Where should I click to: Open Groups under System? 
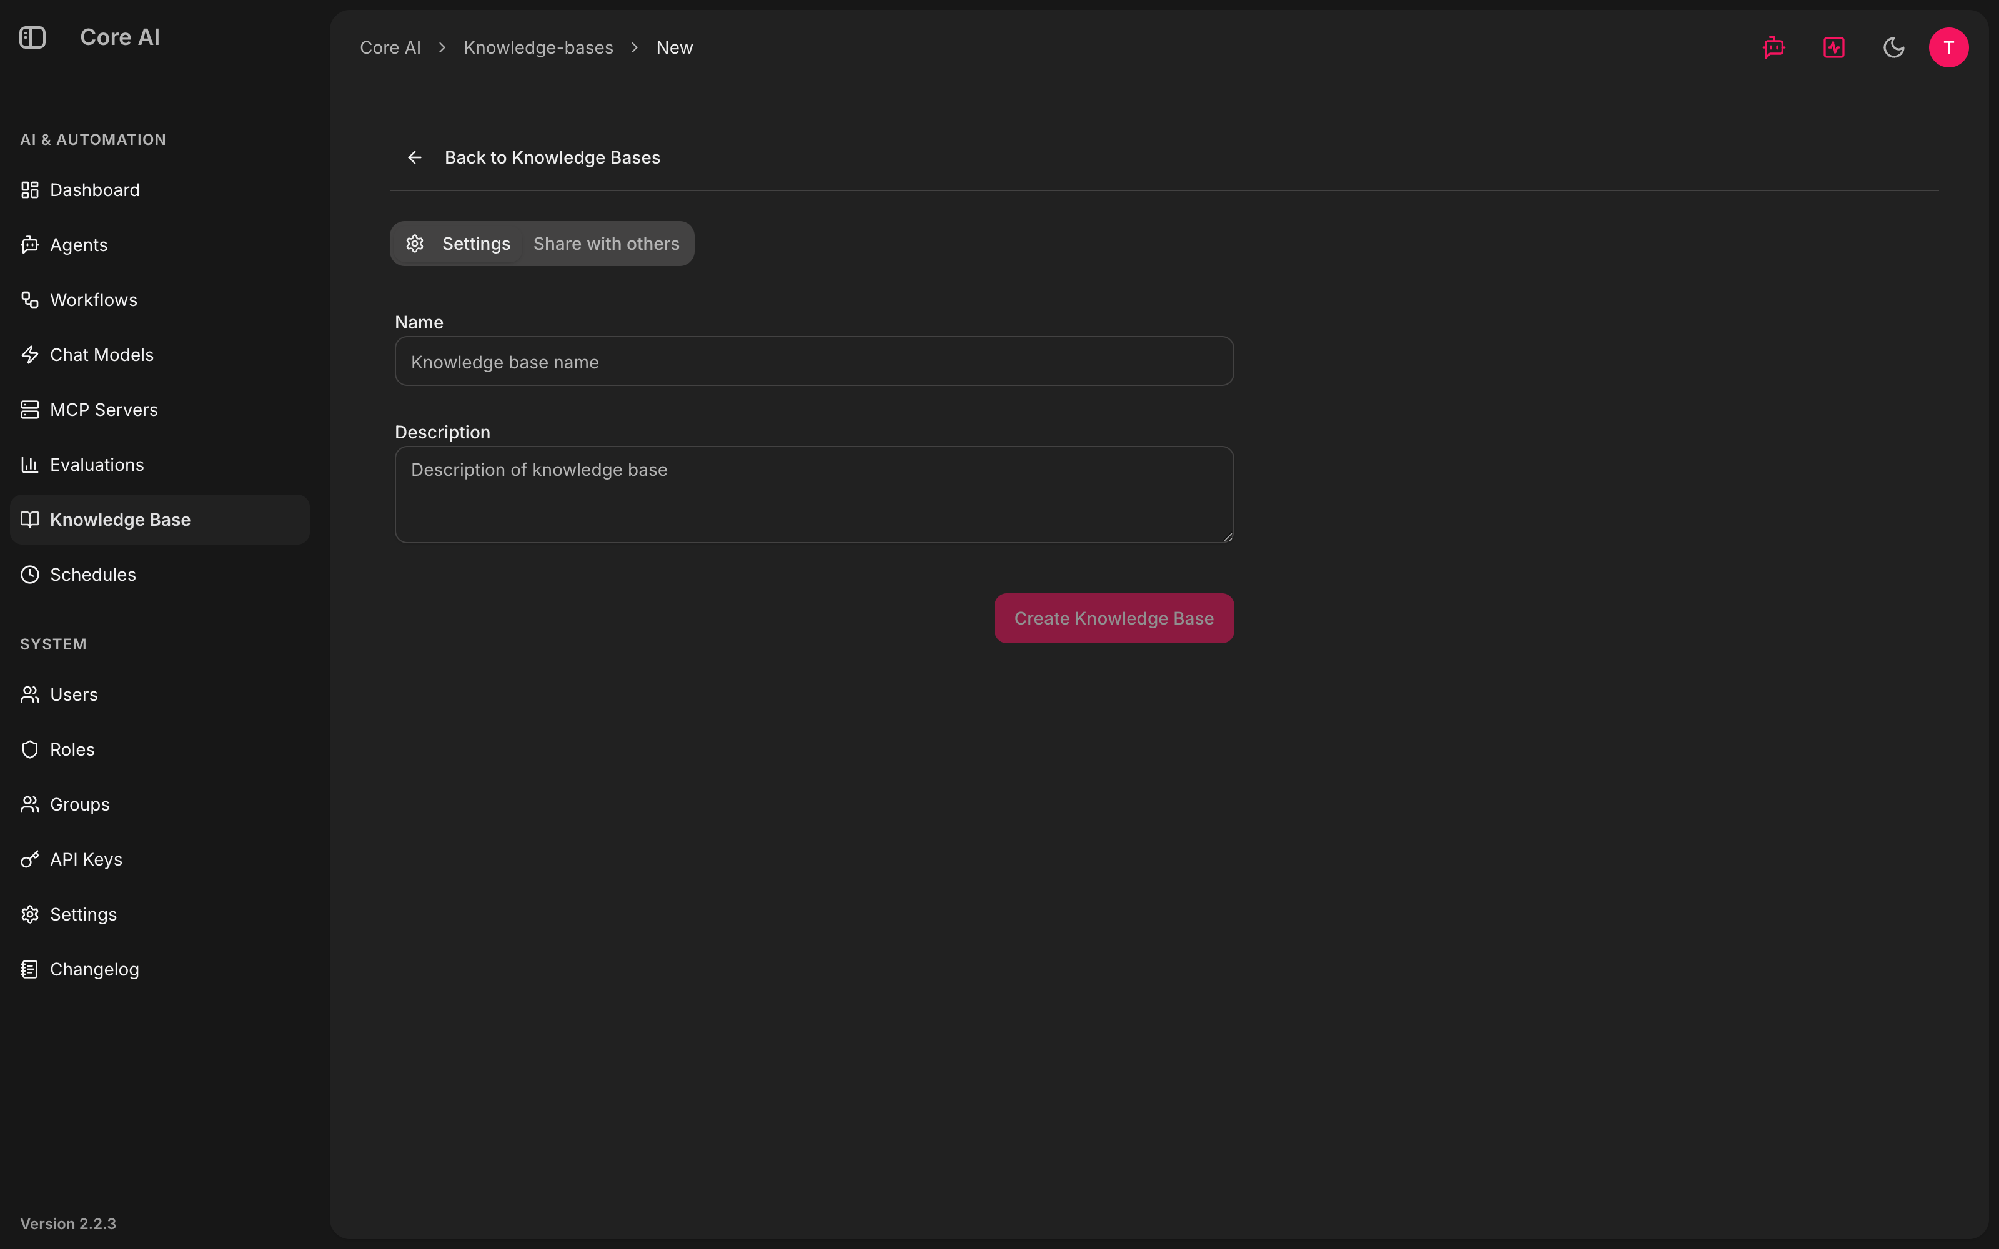pyautogui.click(x=159, y=804)
